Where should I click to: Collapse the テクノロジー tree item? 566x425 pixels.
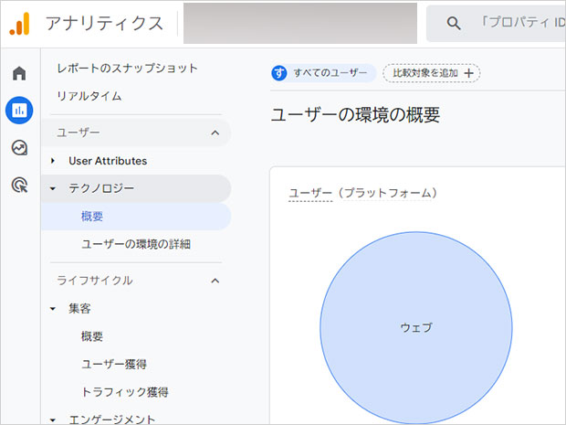53,188
